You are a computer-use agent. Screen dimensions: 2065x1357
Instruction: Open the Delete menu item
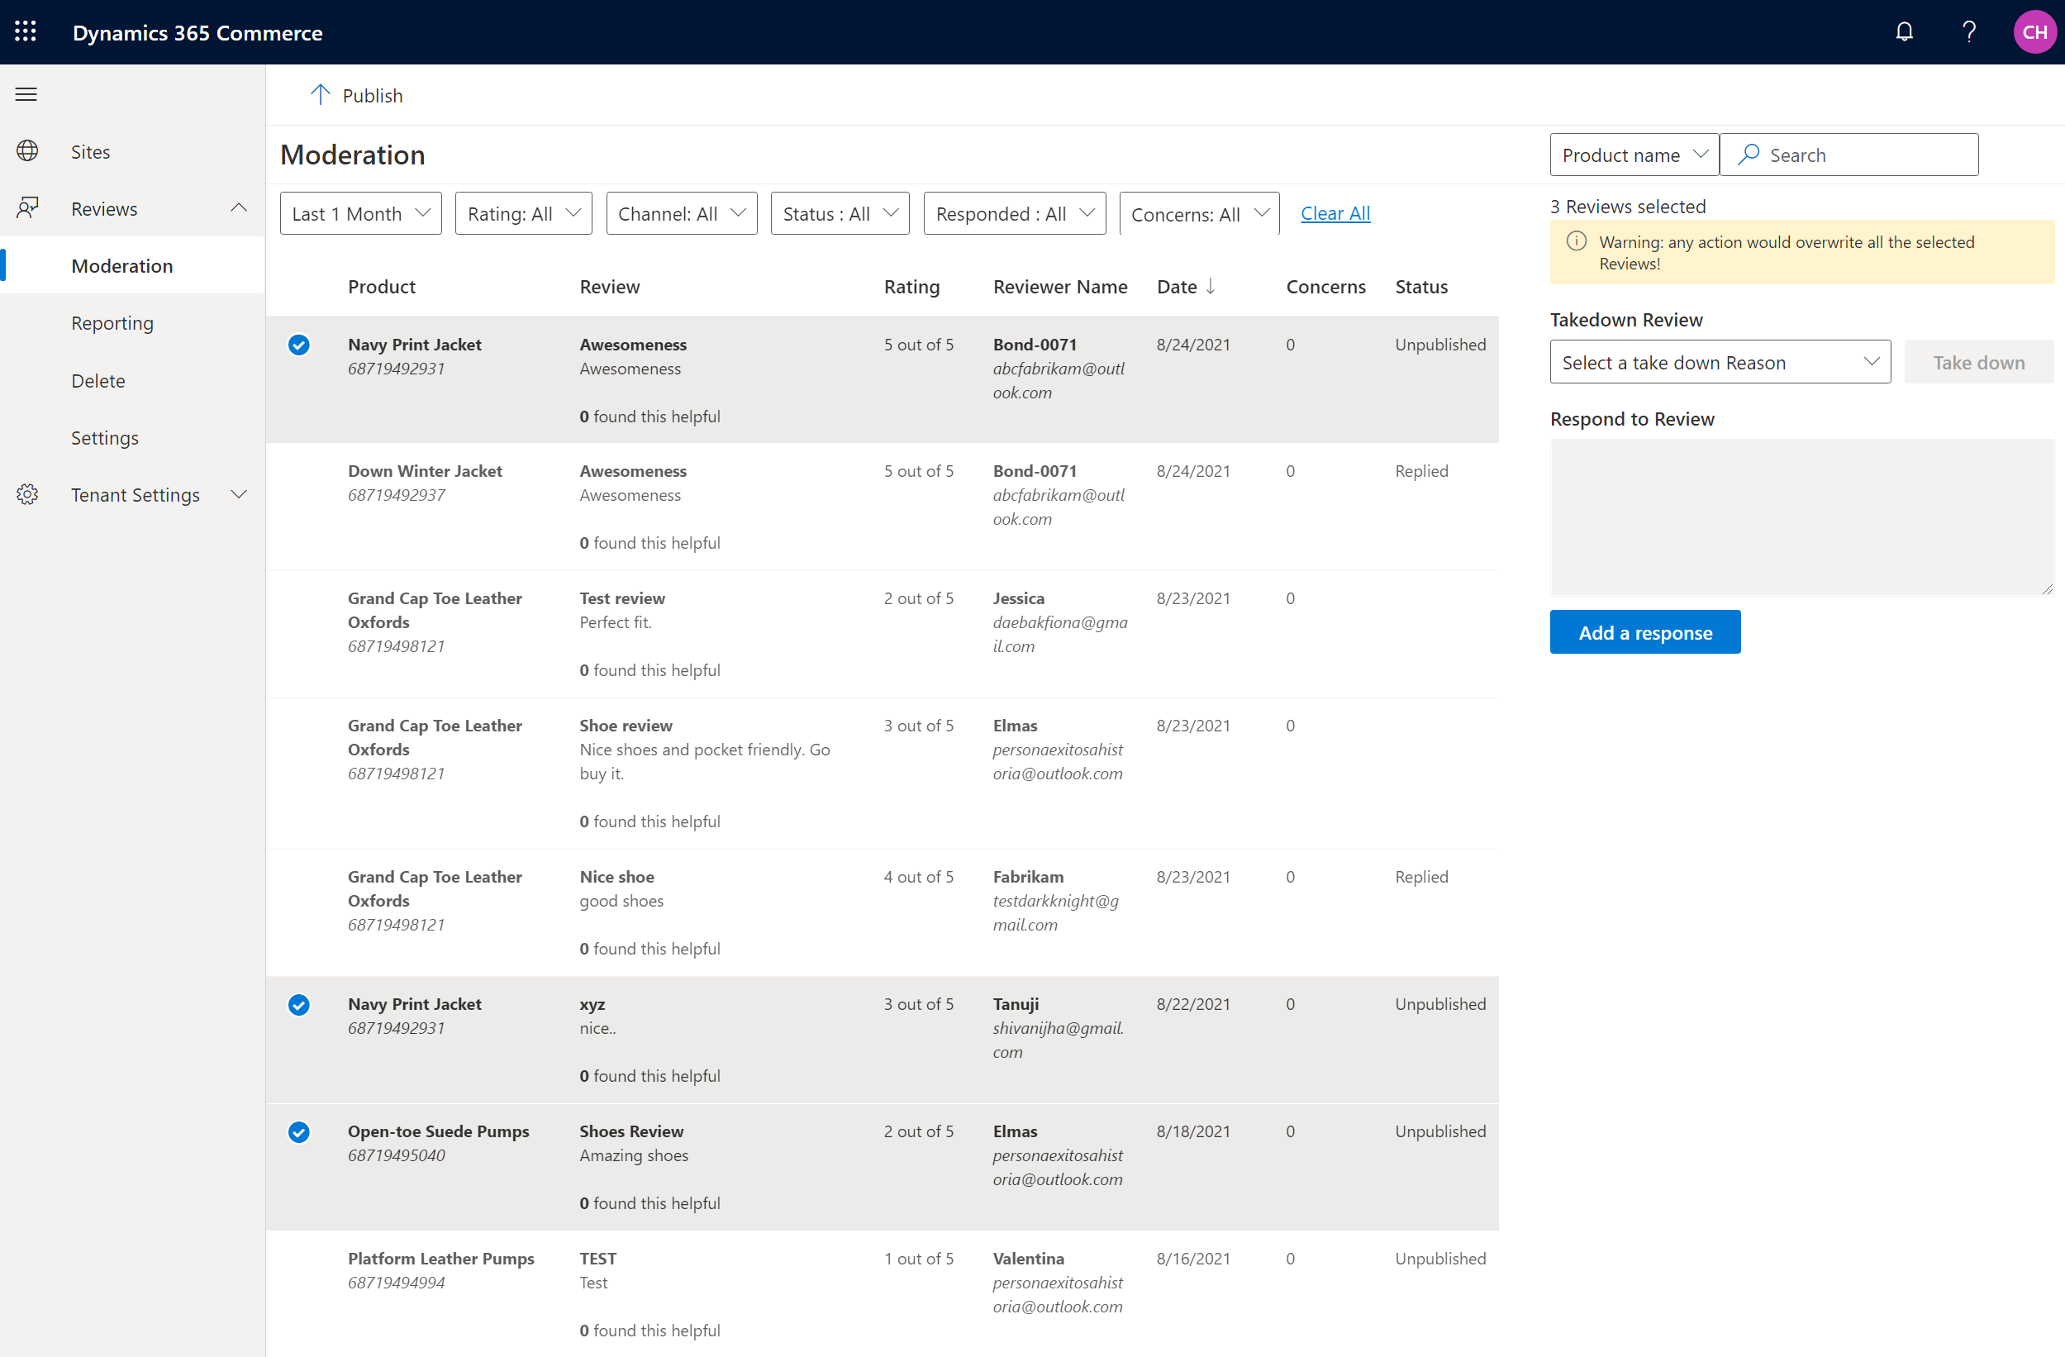pyautogui.click(x=97, y=379)
